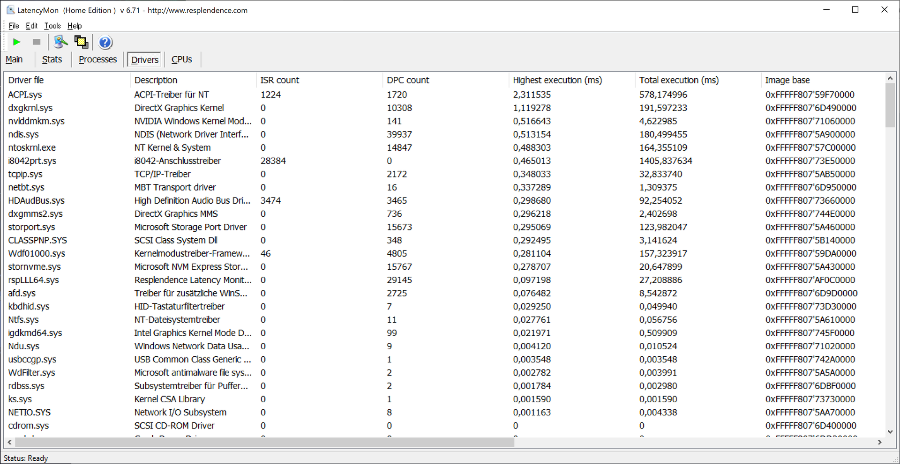Switch to the Stats tab
The image size is (900, 464).
click(52, 59)
